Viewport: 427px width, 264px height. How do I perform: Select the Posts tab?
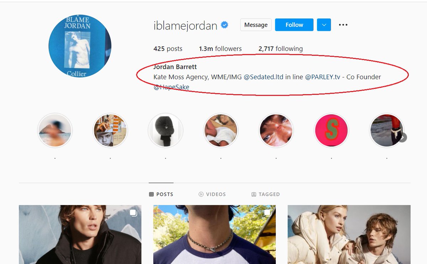[161, 194]
